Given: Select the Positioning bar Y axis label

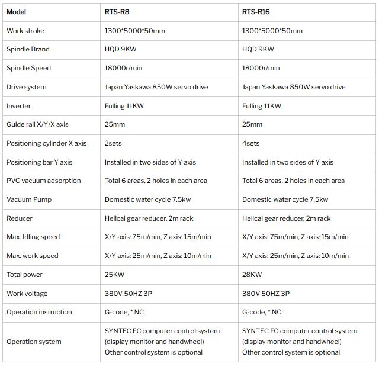Looking at the screenshot, I should [x=40, y=162].
